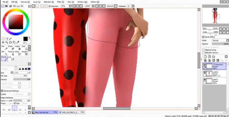Adjust the layer Opacity slider
Viewport: 229px width, 117px height.
pyautogui.click(x=220, y=44)
